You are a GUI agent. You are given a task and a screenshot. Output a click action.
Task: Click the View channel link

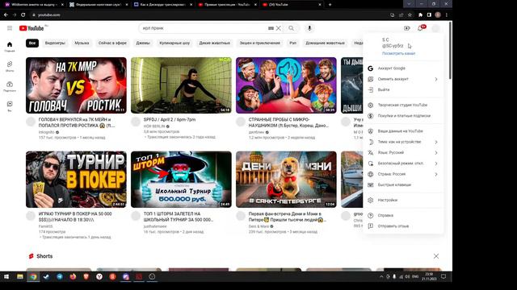click(x=398, y=53)
